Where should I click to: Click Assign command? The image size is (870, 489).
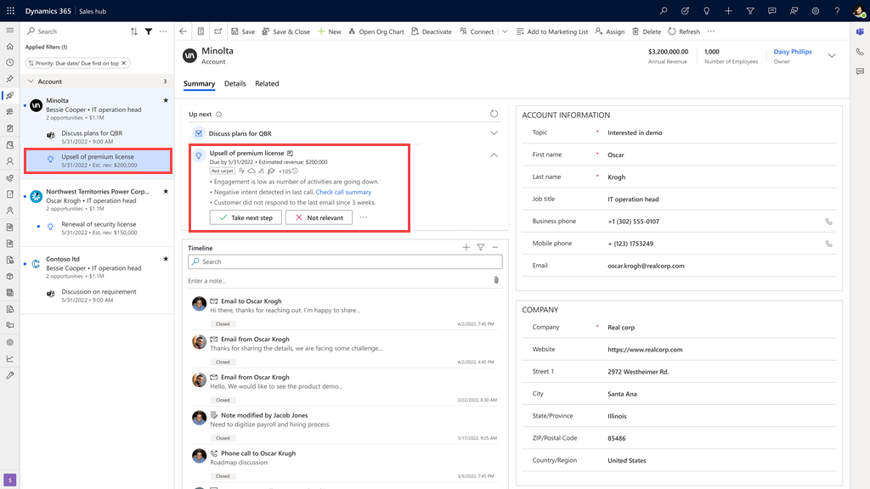point(610,31)
